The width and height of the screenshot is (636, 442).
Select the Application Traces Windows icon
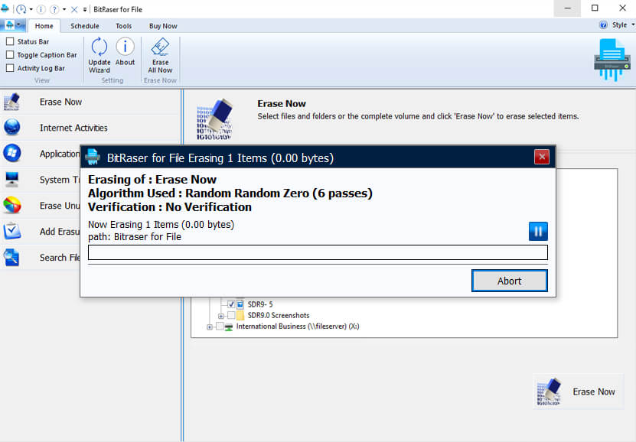pyautogui.click(x=11, y=153)
